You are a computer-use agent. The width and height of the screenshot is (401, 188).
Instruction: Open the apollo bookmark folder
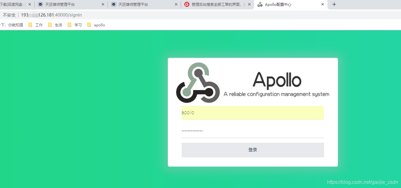[x=96, y=25]
